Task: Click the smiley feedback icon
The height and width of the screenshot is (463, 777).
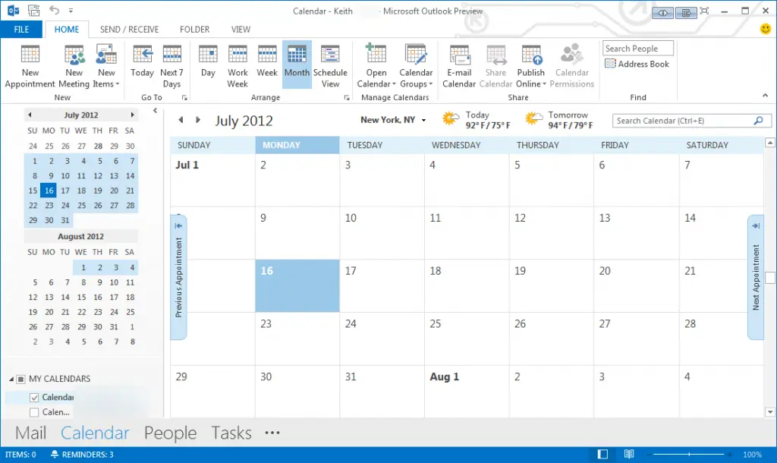Action: tap(766, 29)
